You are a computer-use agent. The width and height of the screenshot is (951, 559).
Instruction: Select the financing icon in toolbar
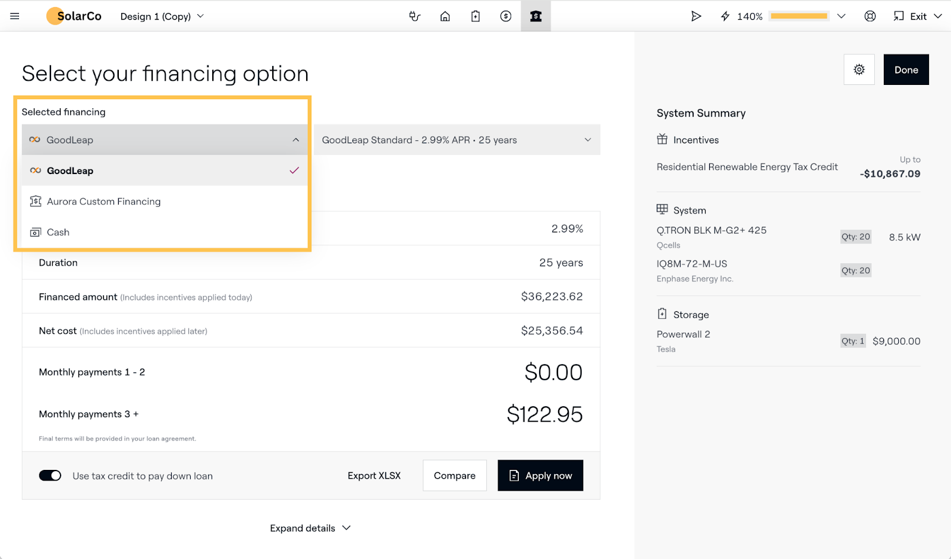536,16
